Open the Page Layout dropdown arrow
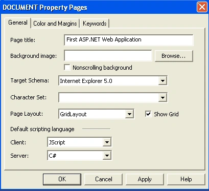Image resolution: width=209 pixels, height=191 pixels. click(x=129, y=114)
